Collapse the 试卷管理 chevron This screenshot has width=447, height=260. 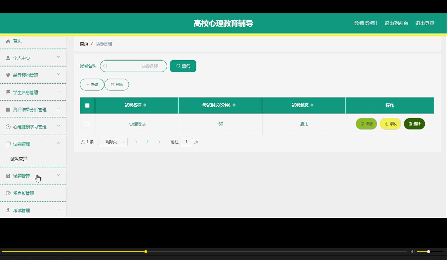pos(59,143)
